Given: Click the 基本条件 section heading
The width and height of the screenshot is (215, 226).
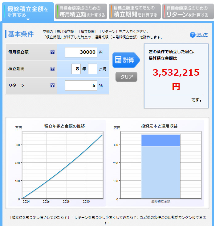Looking at the screenshot, I should tap(21, 34).
